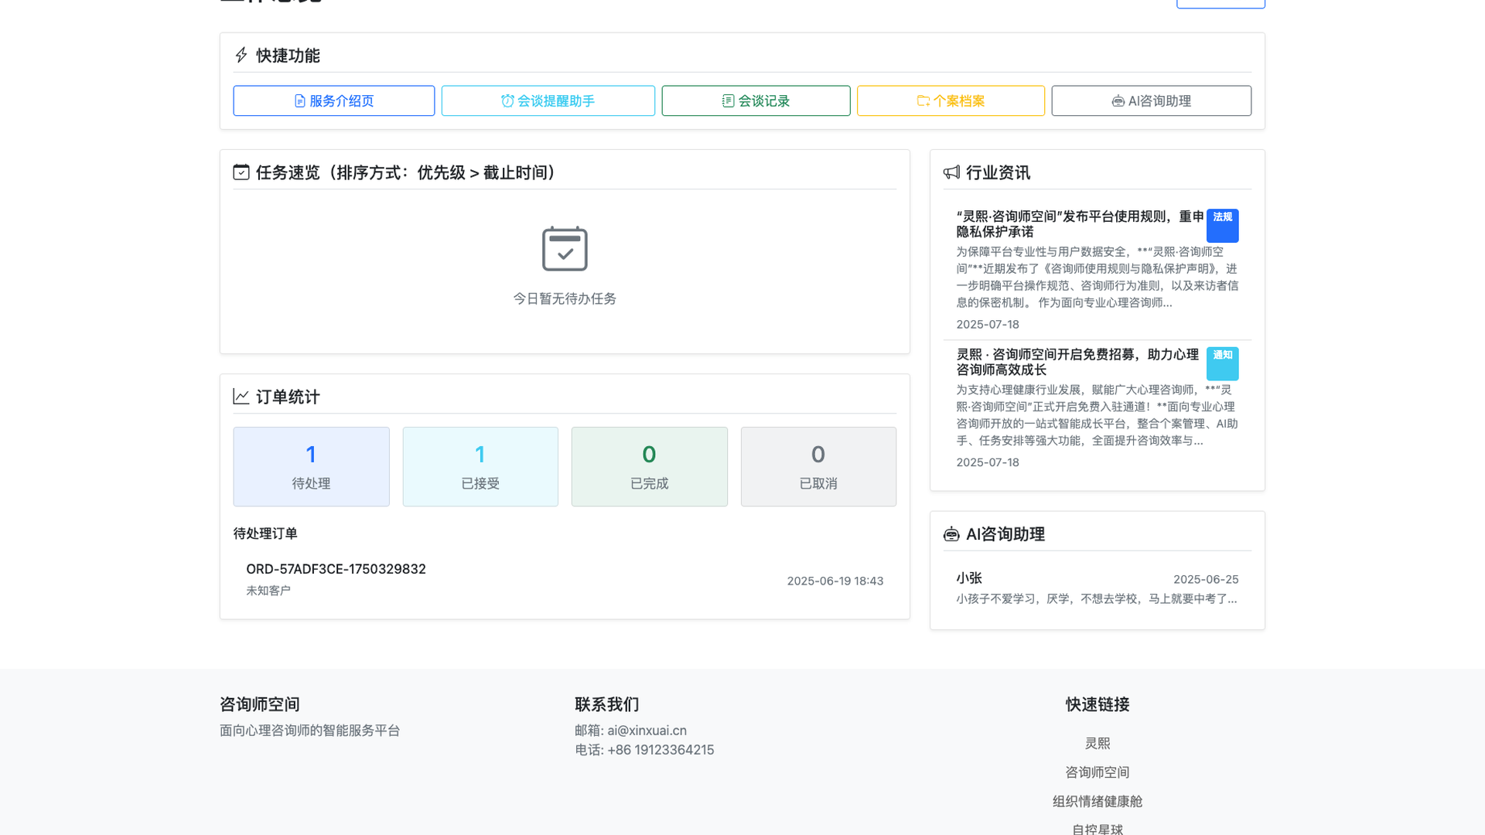The width and height of the screenshot is (1485, 835).
Task: Open the 服务介绍页 quick function button
Action: (333, 101)
